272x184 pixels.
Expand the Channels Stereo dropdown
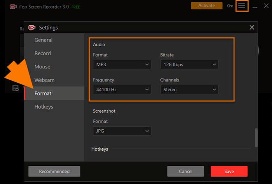coord(189,90)
